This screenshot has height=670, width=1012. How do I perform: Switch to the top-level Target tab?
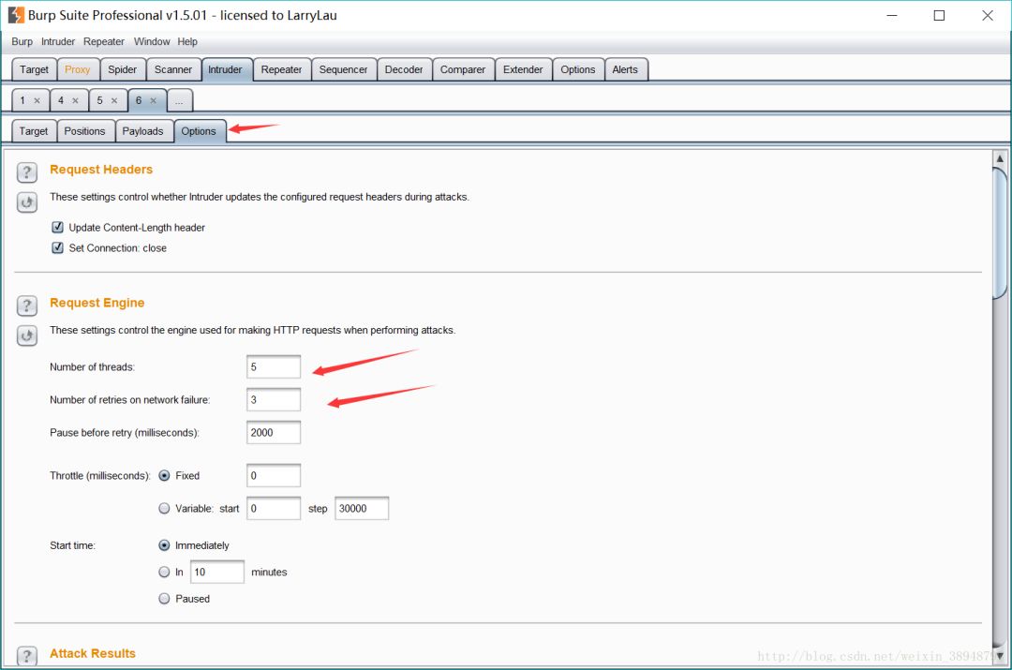coord(34,69)
